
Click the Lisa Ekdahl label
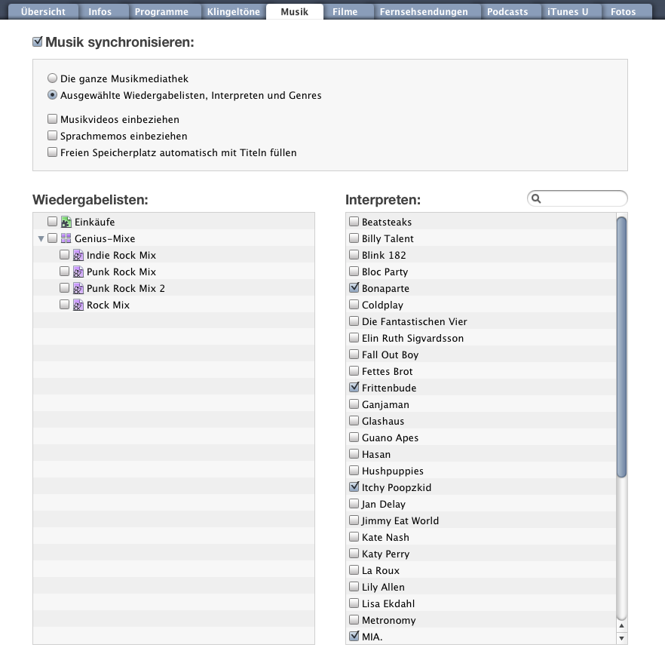388,603
